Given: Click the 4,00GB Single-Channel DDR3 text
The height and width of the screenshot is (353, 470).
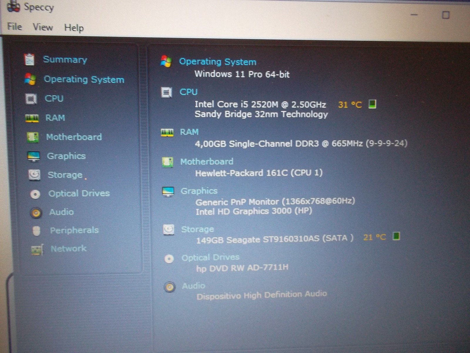Looking at the screenshot, I should tap(301, 144).
